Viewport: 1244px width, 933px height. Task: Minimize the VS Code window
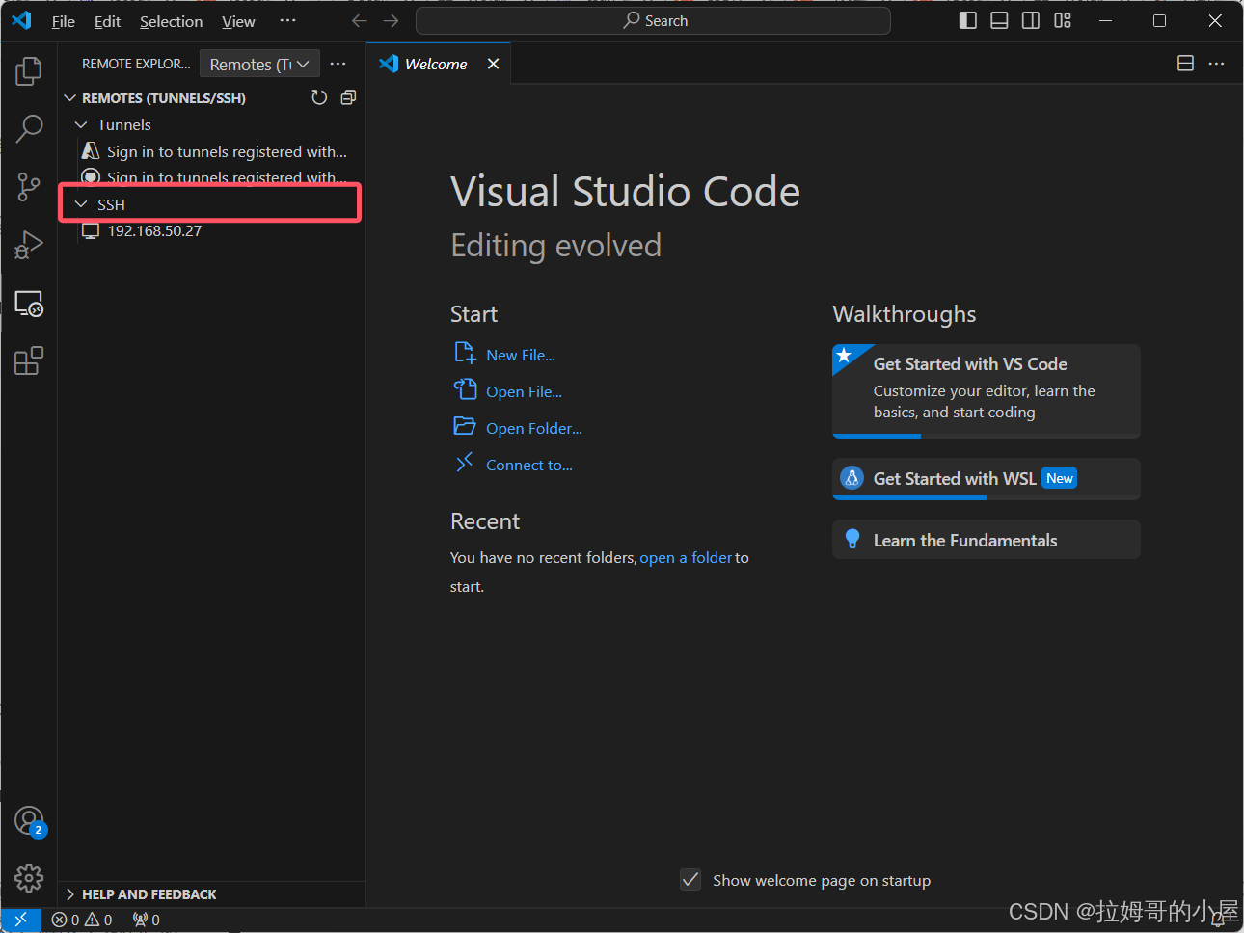1106,20
